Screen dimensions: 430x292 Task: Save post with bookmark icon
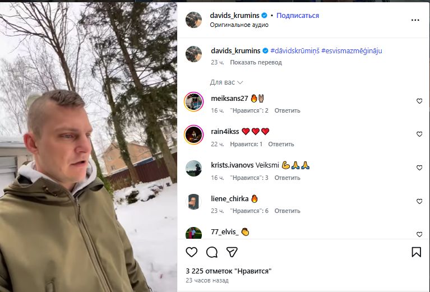tap(417, 252)
